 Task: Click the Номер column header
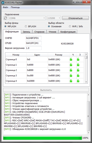pos(16,55)
